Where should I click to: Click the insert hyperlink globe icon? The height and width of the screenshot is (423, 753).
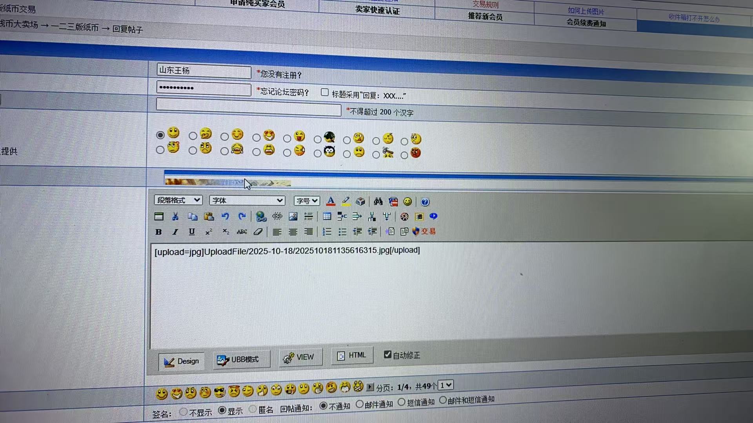coord(261,217)
